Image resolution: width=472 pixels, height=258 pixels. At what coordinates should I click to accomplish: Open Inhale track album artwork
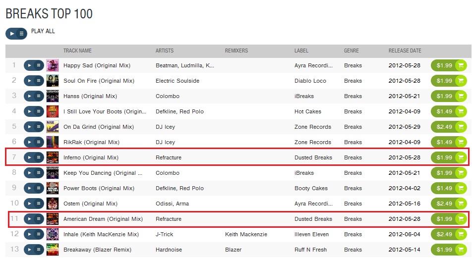point(53,234)
